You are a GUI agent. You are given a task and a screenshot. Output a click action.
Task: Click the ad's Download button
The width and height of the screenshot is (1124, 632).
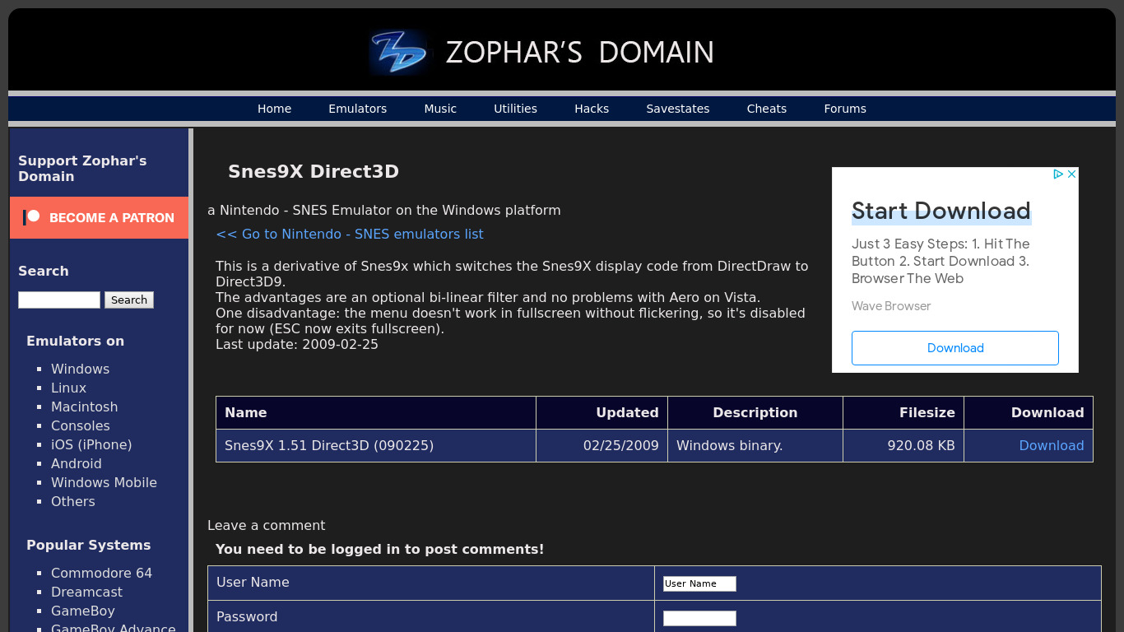(954, 348)
